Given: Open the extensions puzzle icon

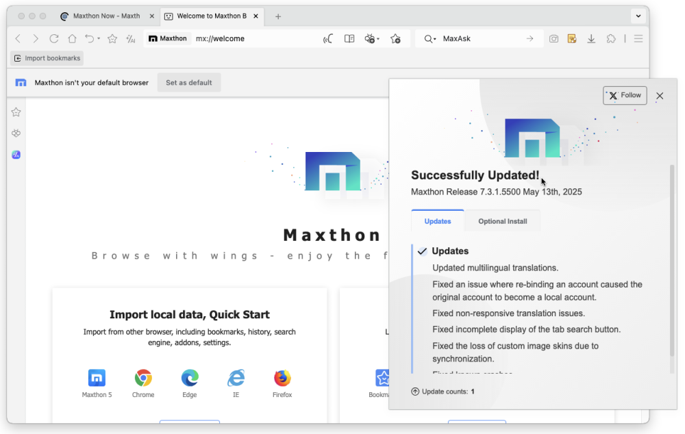Looking at the screenshot, I should tap(611, 39).
